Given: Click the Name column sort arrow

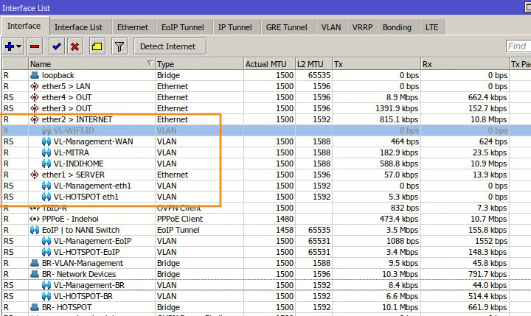Looking at the screenshot, I should (x=150, y=63).
